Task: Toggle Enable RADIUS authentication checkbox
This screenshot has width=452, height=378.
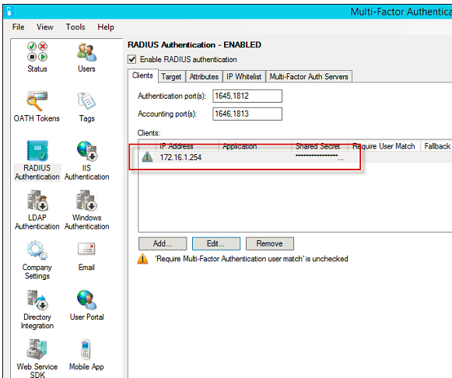Action: point(132,59)
